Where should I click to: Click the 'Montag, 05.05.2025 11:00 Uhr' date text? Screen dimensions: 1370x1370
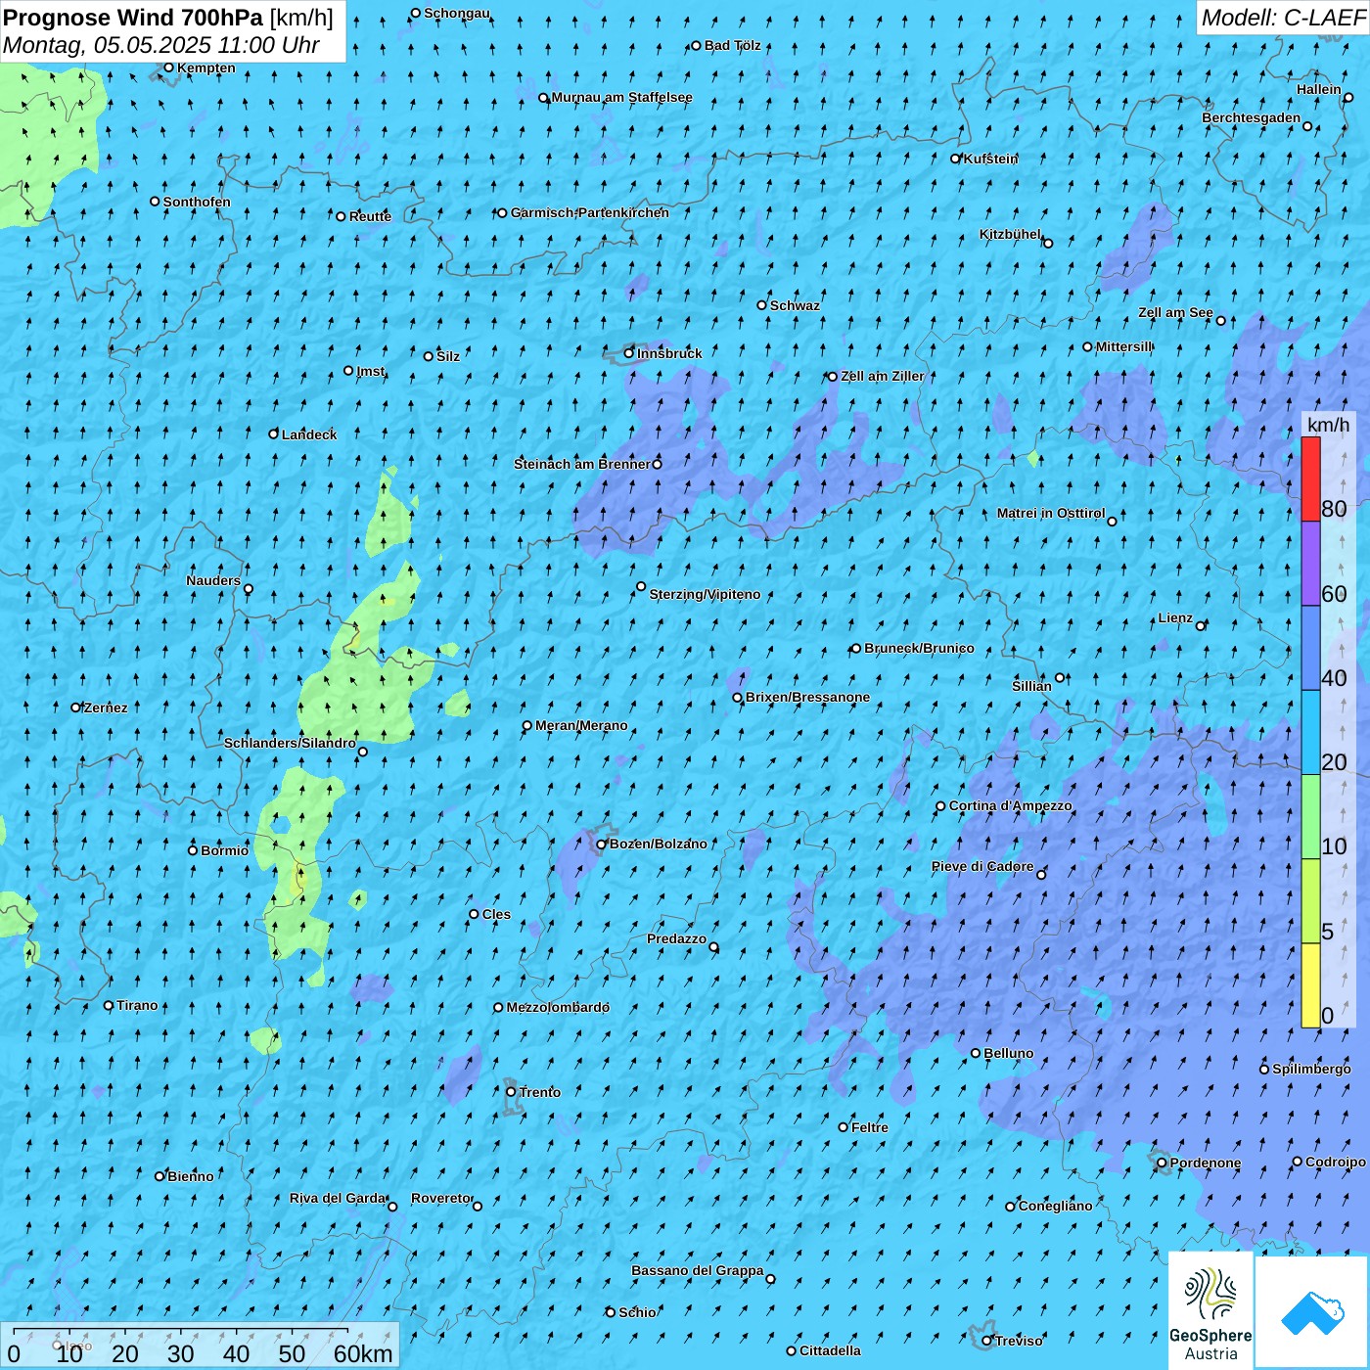click(x=161, y=45)
